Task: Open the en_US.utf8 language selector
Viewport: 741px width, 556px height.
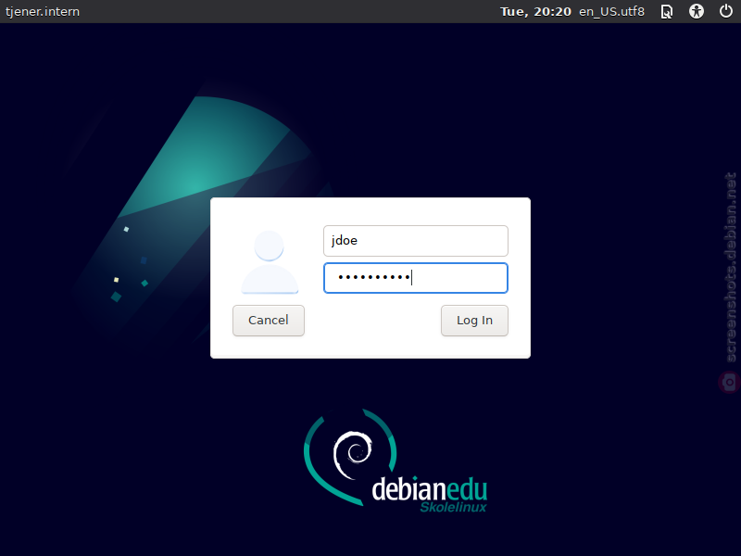Action: click(x=611, y=11)
